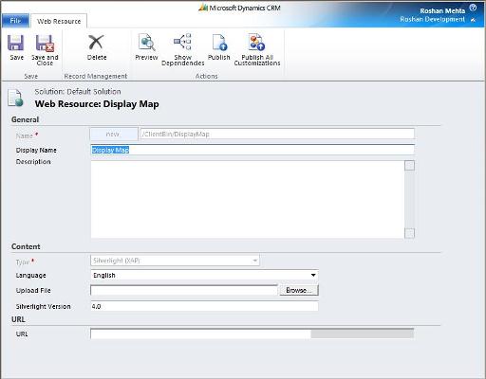Open the File tab

pos(15,21)
